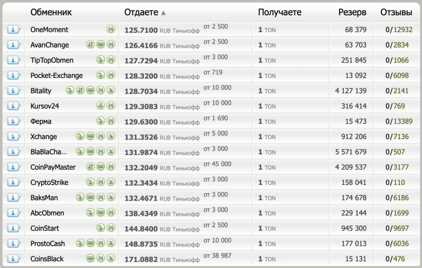This screenshot has width=422, height=268.
Task: Click curved arrow badge in BaksMan row
Action: (80, 197)
